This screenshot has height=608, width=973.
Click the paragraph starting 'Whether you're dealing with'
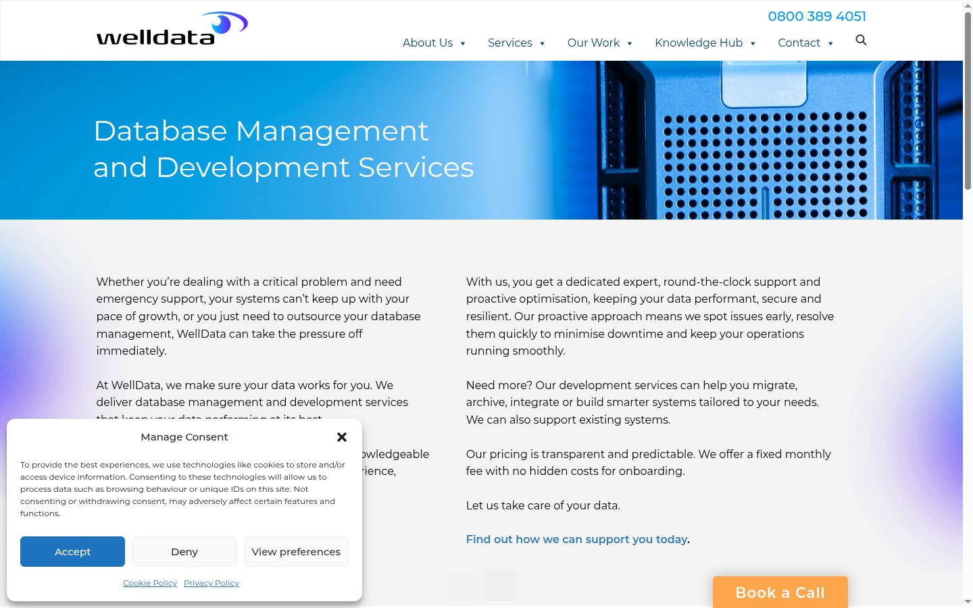pyautogui.click(x=259, y=316)
